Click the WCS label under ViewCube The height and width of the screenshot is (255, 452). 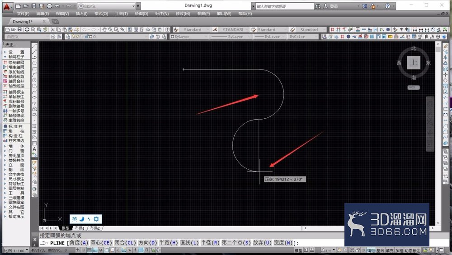[414, 87]
